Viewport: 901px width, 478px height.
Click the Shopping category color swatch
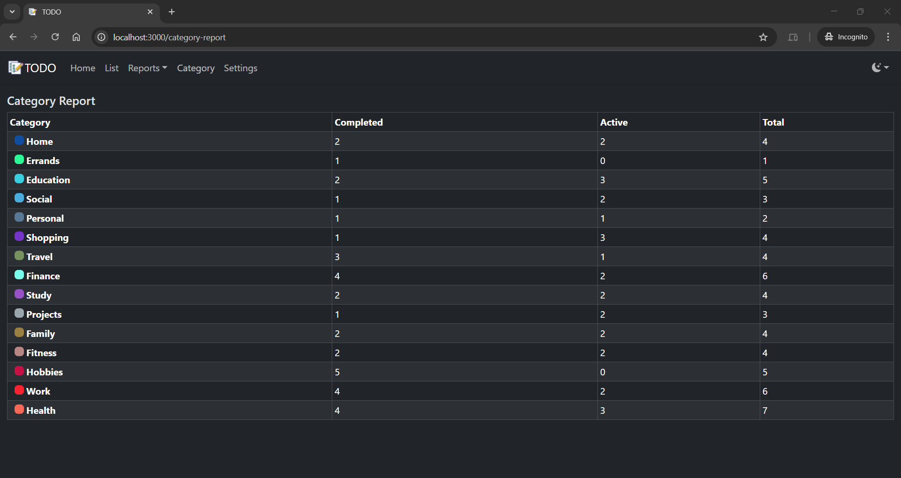(19, 237)
